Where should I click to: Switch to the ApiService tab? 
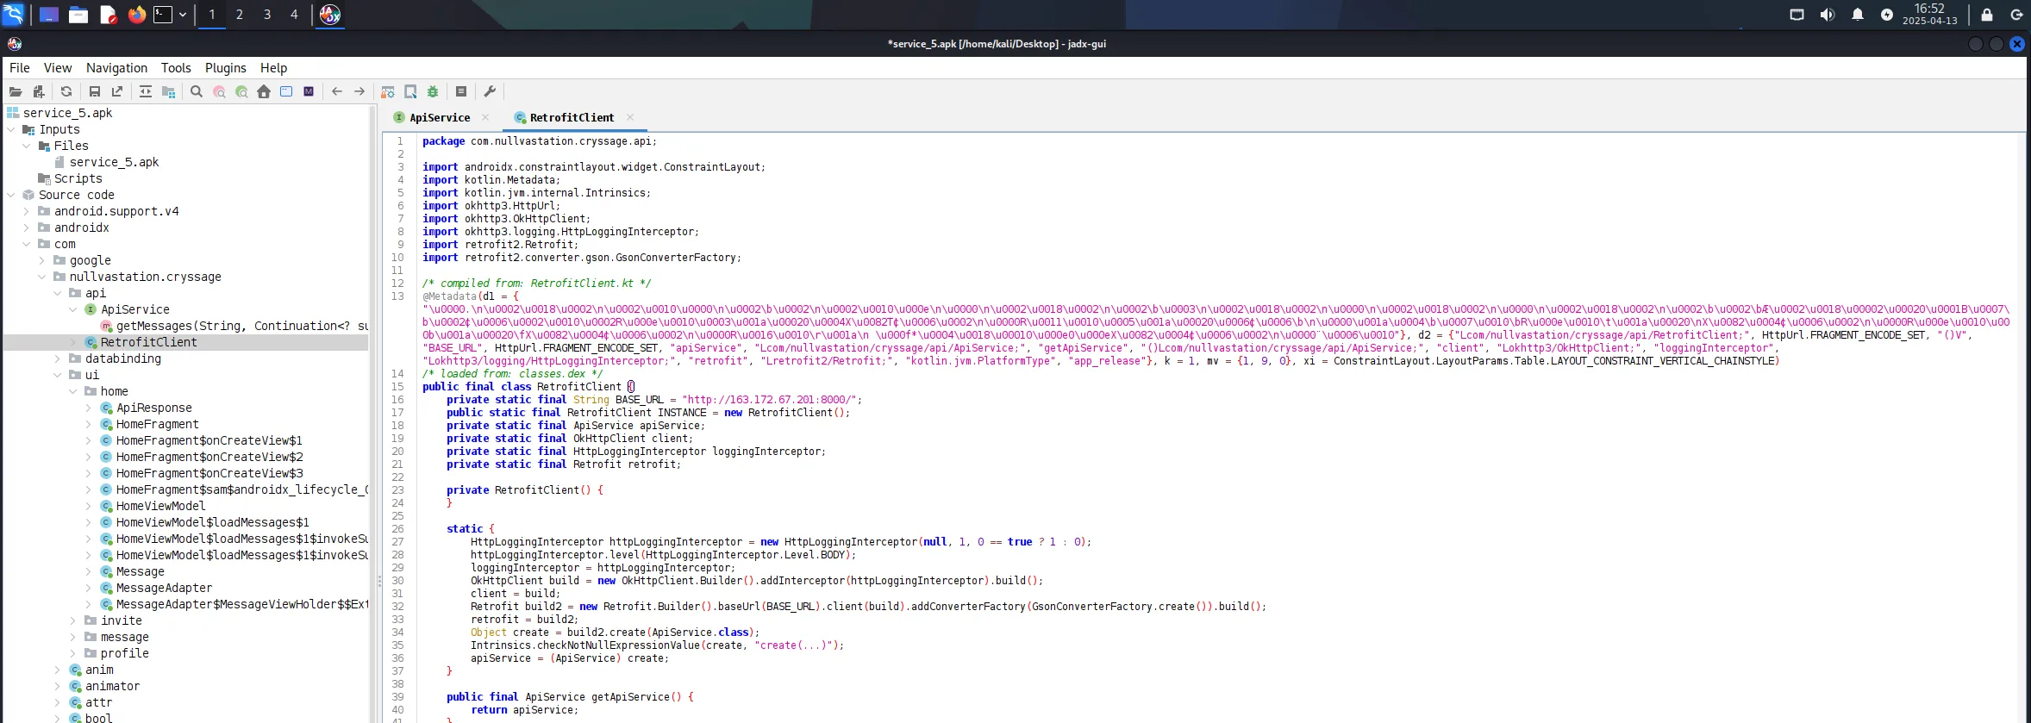[x=439, y=117]
